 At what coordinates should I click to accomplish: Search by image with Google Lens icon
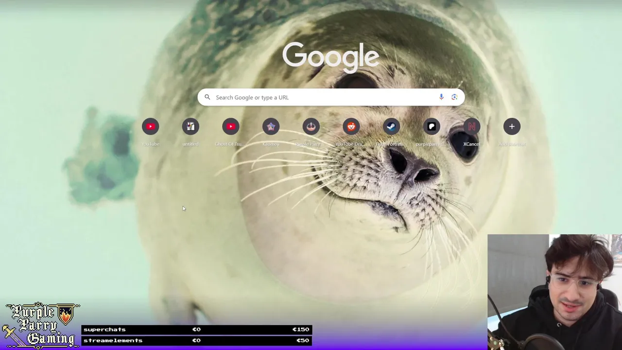click(454, 97)
